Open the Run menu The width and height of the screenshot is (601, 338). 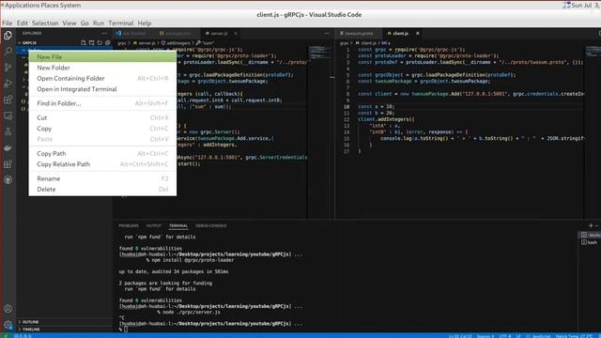point(99,23)
